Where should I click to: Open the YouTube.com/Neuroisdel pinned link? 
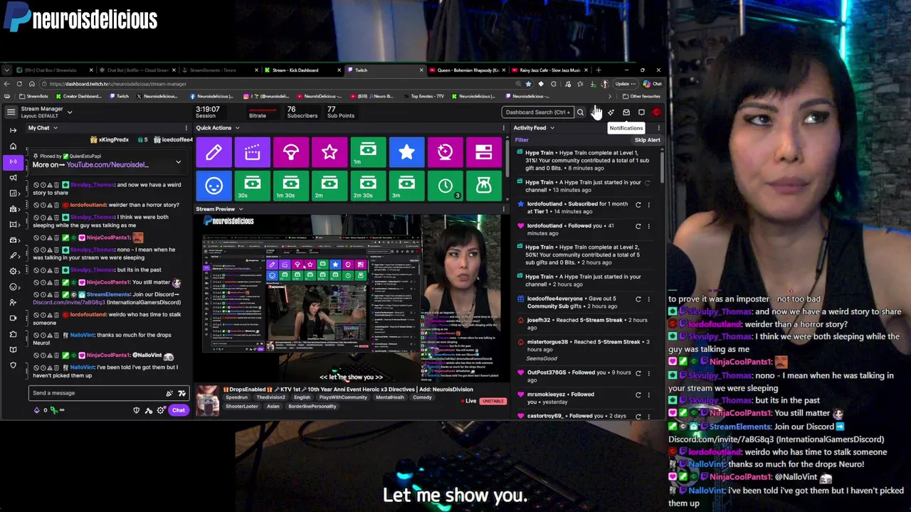pos(107,165)
